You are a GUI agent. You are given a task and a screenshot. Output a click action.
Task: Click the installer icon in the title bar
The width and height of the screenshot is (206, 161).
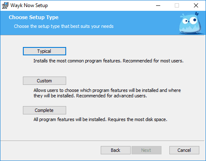click(x=5, y=5)
